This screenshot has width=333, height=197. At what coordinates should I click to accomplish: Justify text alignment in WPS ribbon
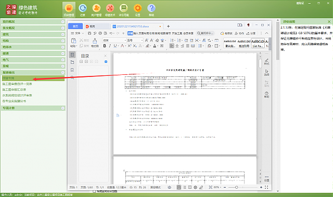pyautogui.click(x=188, y=46)
